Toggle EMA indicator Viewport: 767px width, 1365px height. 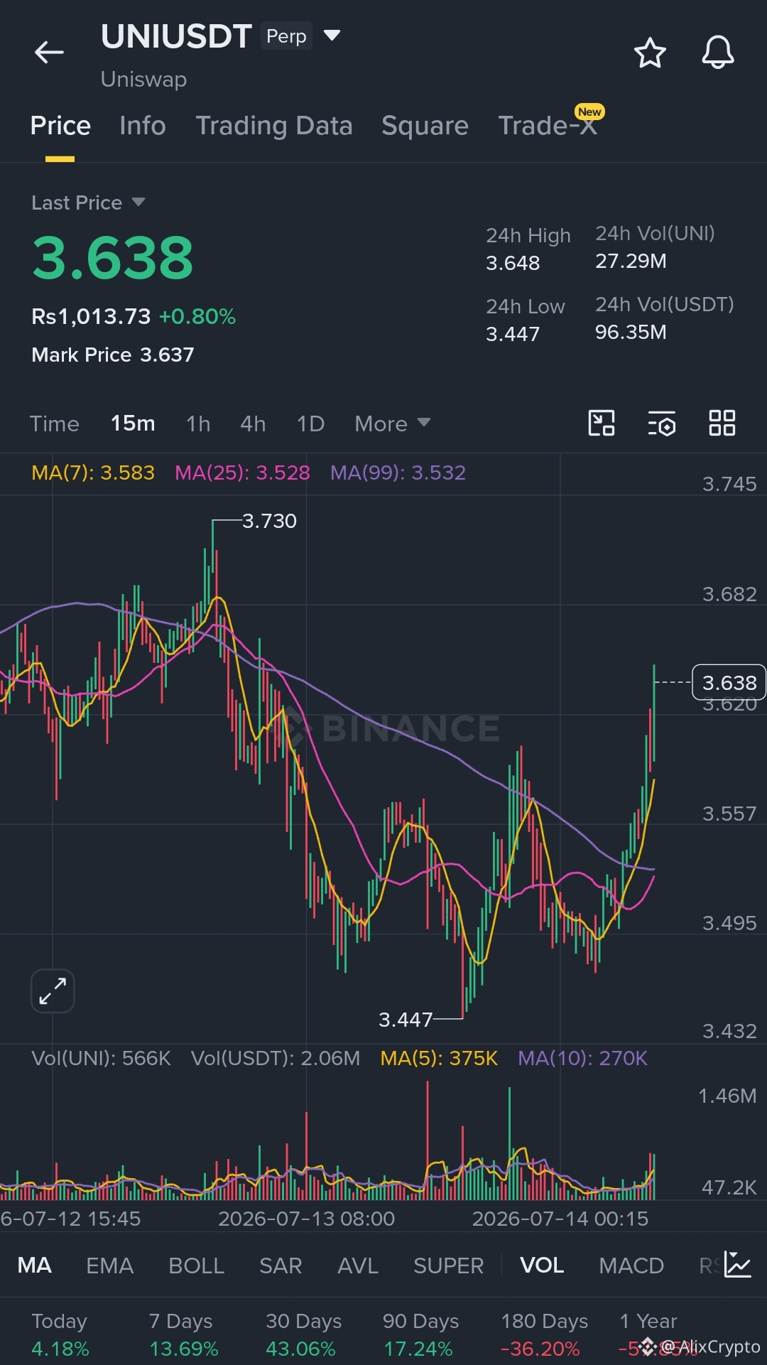click(109, 1266)
